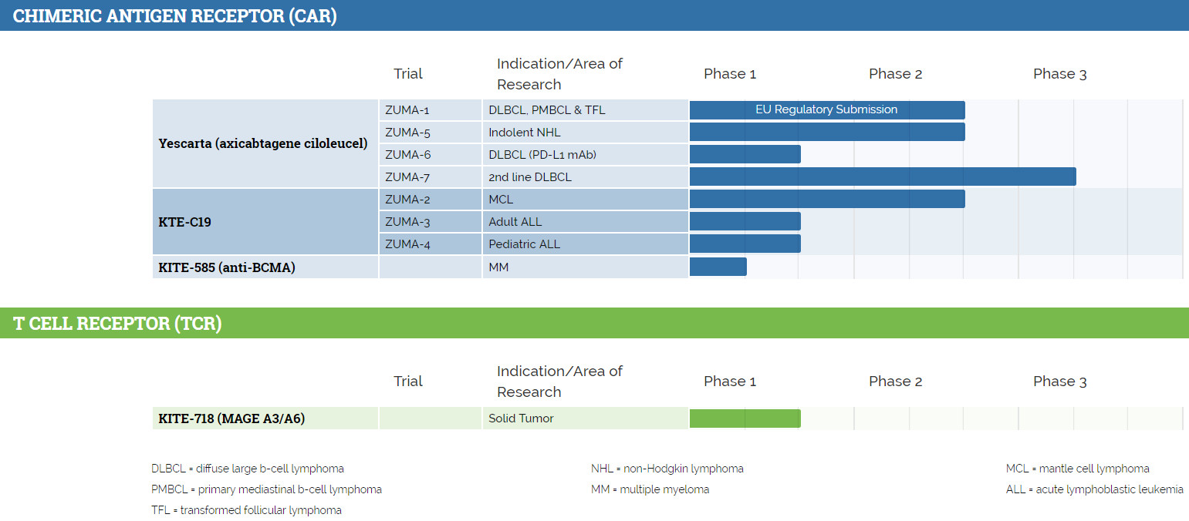Click the T Cell Receptor (TCR) header
The height and width of the screenshot is (521, 1189).
click(x=594, y=323)
